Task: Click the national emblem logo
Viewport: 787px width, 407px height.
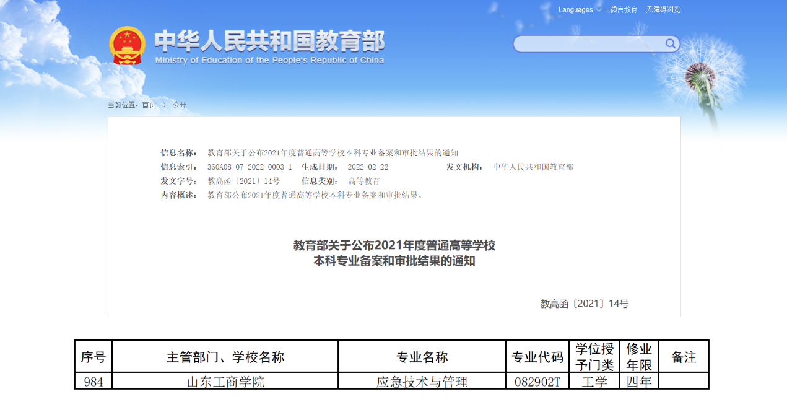Action: pyautogui.click(x=128, y=46)
